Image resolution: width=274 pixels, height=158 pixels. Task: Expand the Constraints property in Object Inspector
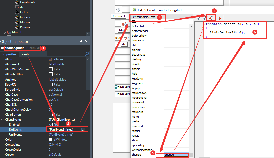tap(2, 144)
